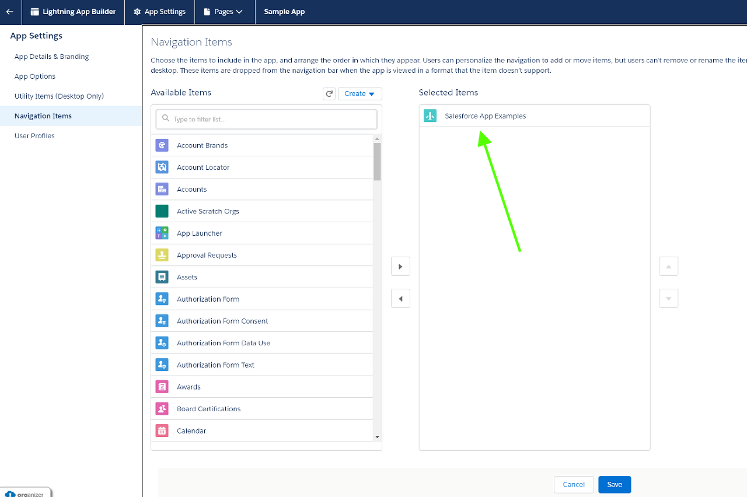Expand the Pages dropdown
Screen dimensions: 747x497
click(x=224, y=12)
